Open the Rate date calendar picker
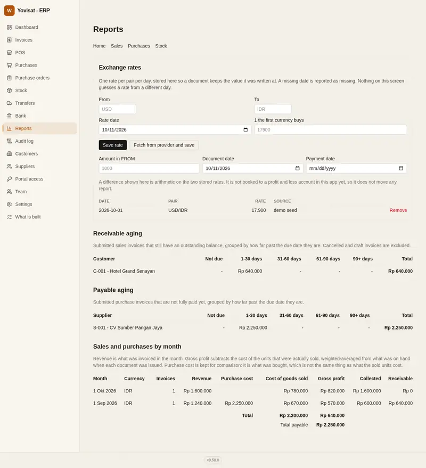Viewport: 426px width, 468px height. pyautogui.click(x=245, y=129)
